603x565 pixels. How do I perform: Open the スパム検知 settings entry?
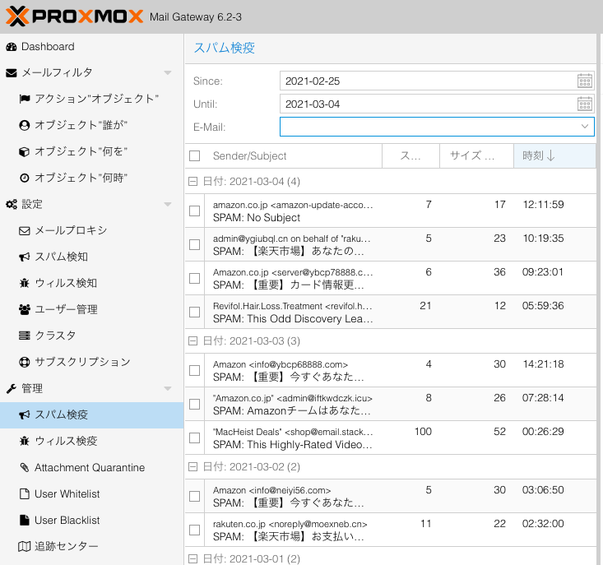[x=91, y=257]
